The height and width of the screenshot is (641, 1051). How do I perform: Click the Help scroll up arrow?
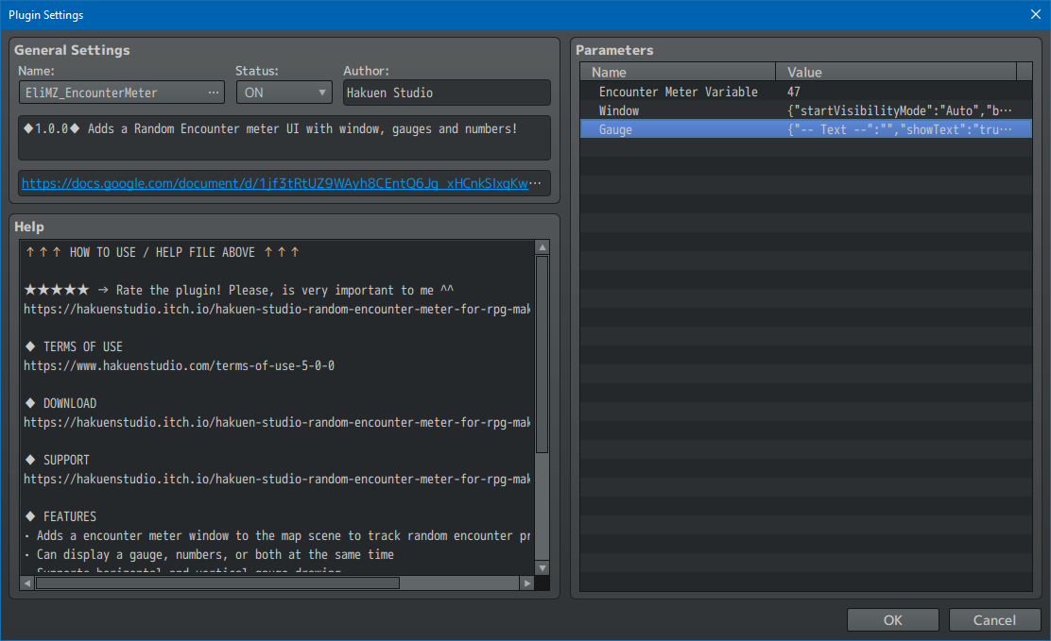[543, 247]
